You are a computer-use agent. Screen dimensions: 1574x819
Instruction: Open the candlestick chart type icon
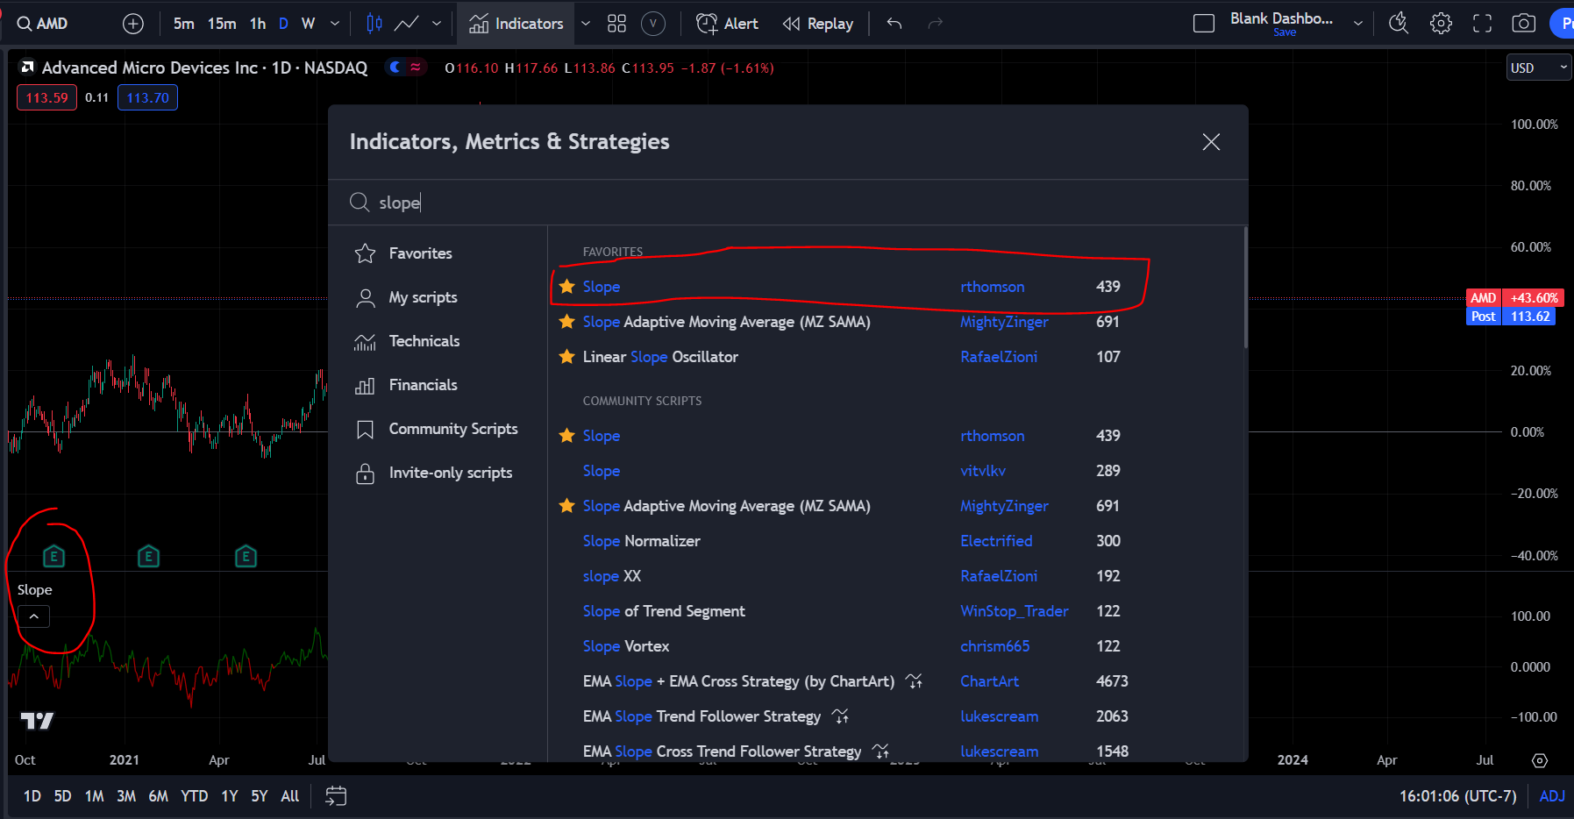coord(374,24)
